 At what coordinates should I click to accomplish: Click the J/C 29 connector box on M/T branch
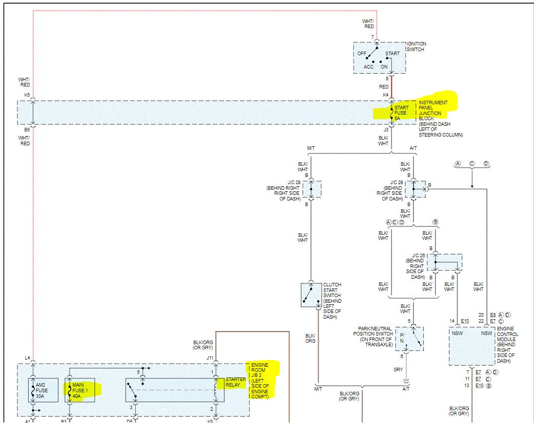[x=311, y=189]
